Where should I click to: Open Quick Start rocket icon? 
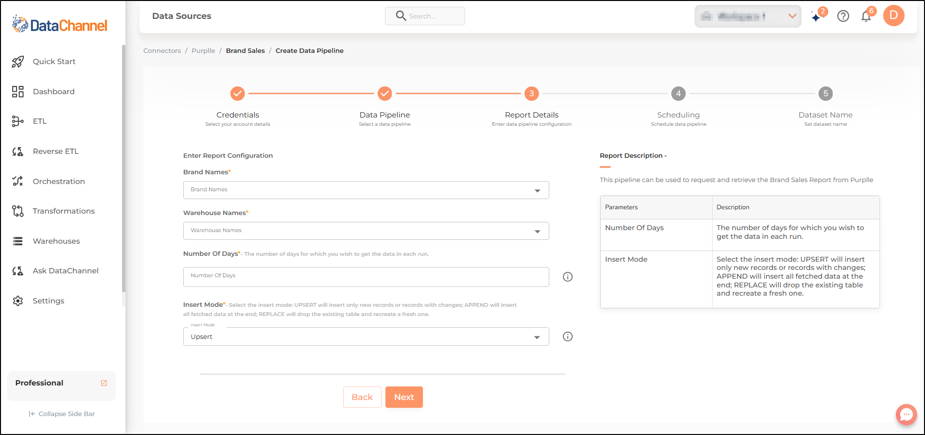18,62
